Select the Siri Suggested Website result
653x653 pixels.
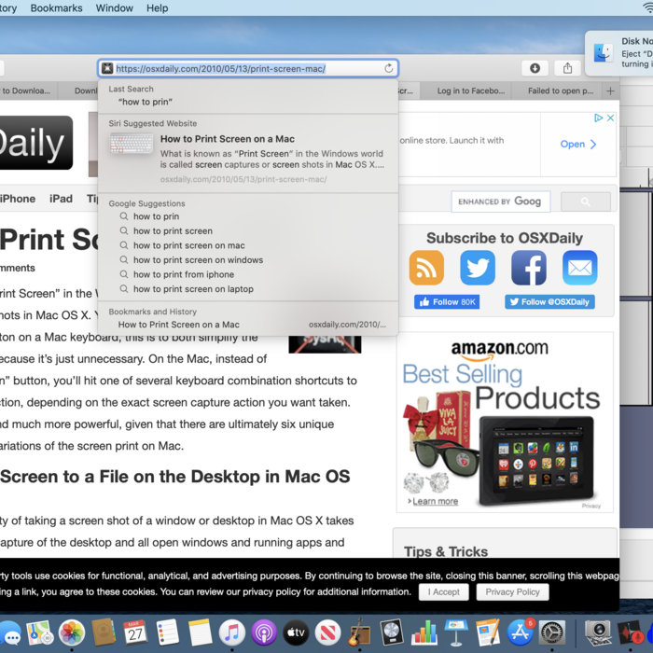pyautogui.click(x=247, y=153)
